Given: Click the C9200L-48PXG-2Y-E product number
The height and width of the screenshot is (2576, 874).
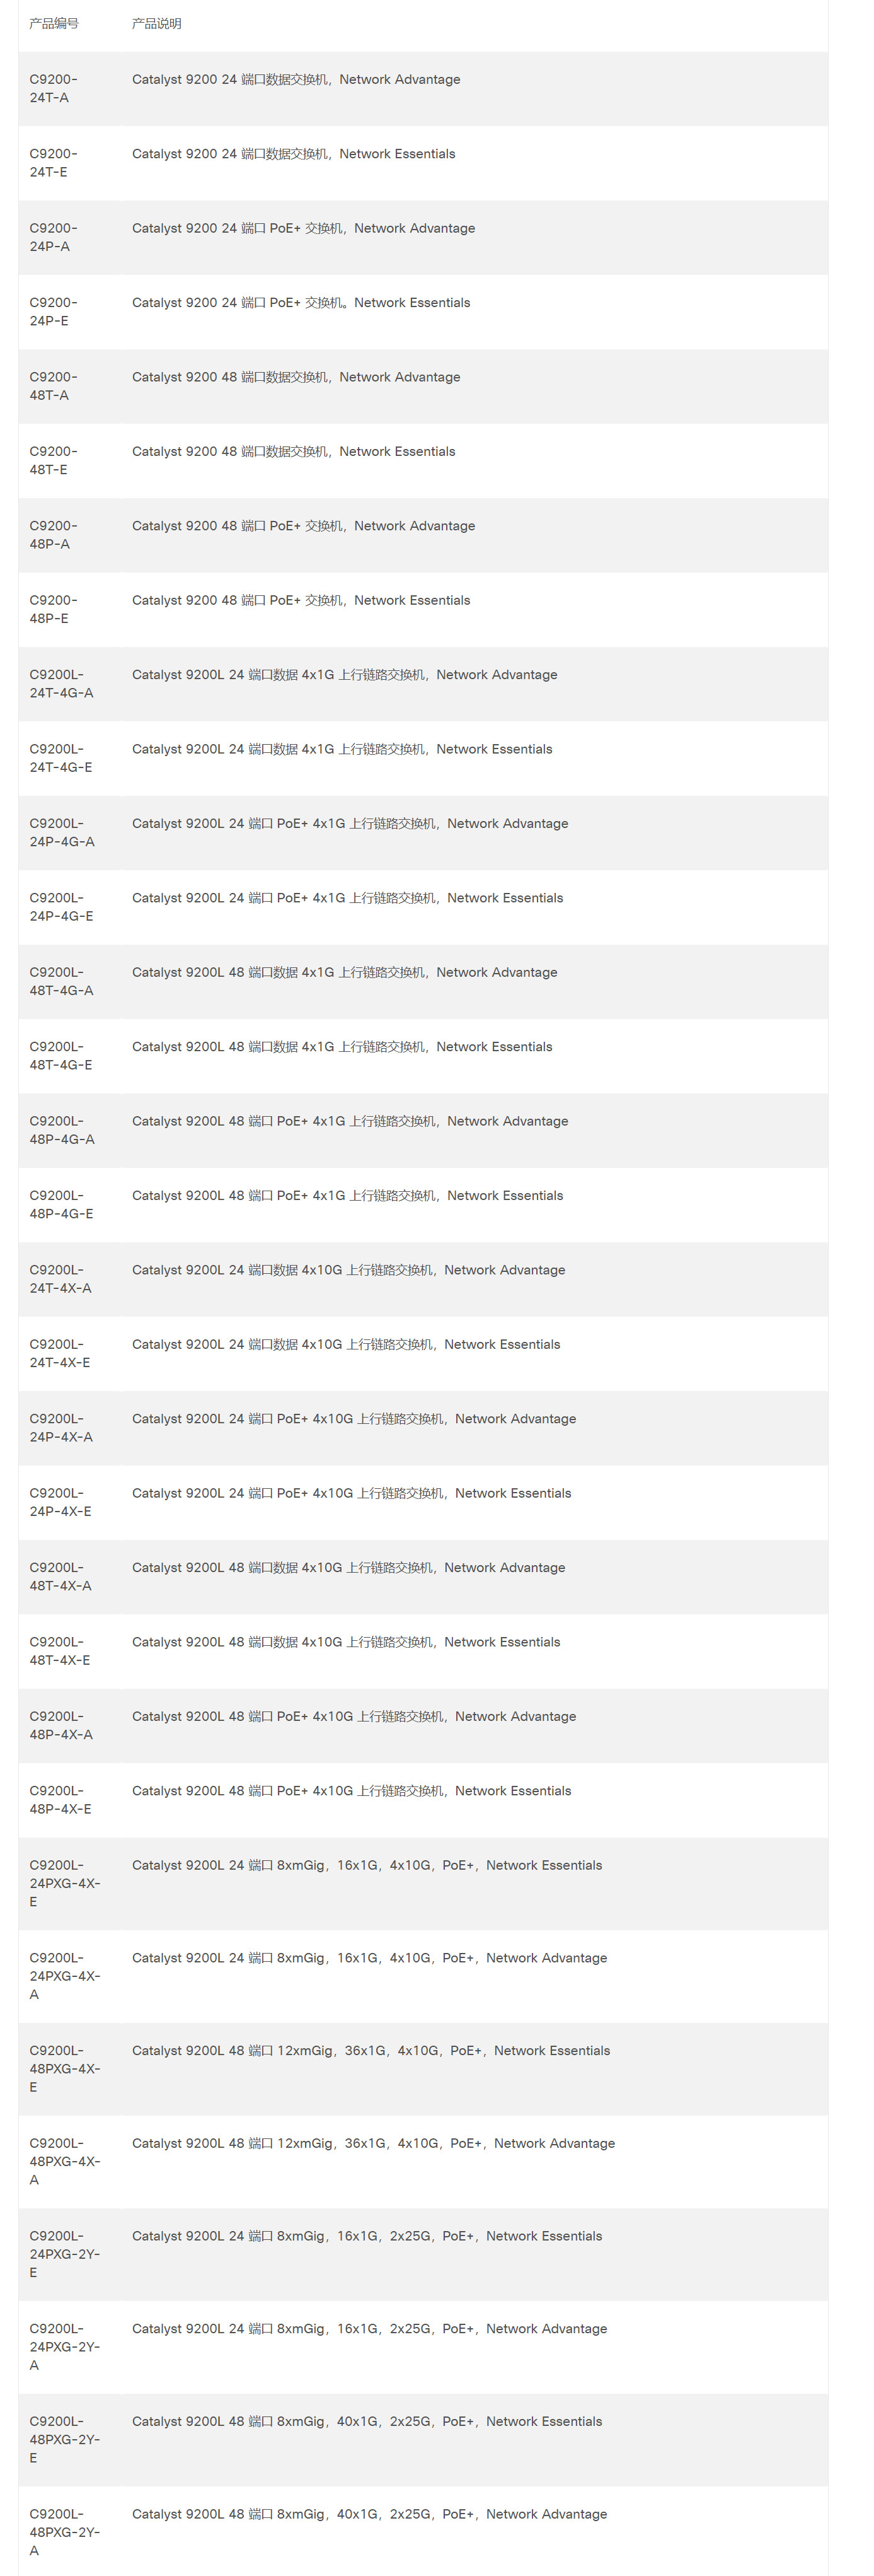Looking at the screenshot, I should (x=65, y=2439).
